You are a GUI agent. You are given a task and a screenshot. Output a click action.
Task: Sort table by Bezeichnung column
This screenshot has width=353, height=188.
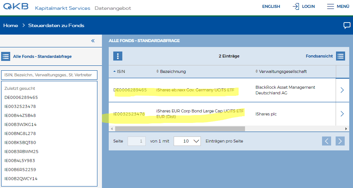(x=171, y=71)
